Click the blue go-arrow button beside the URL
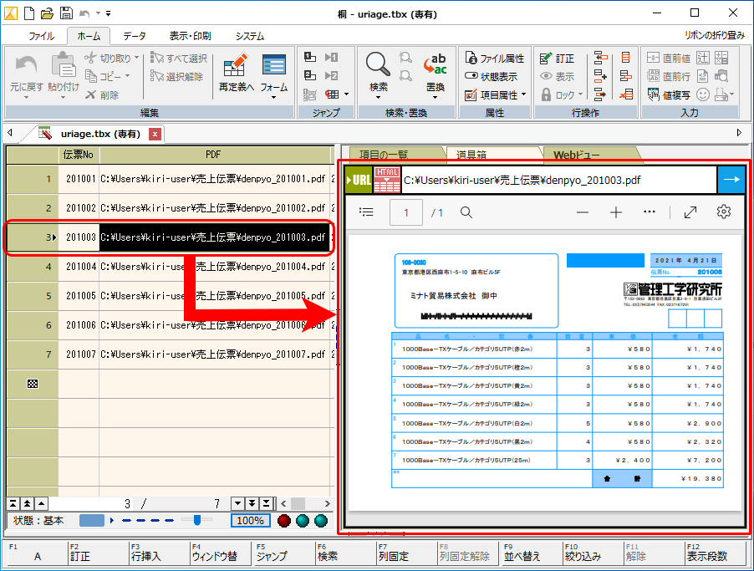This screenshot has width=754, height=571. click(x=731, y=180)
